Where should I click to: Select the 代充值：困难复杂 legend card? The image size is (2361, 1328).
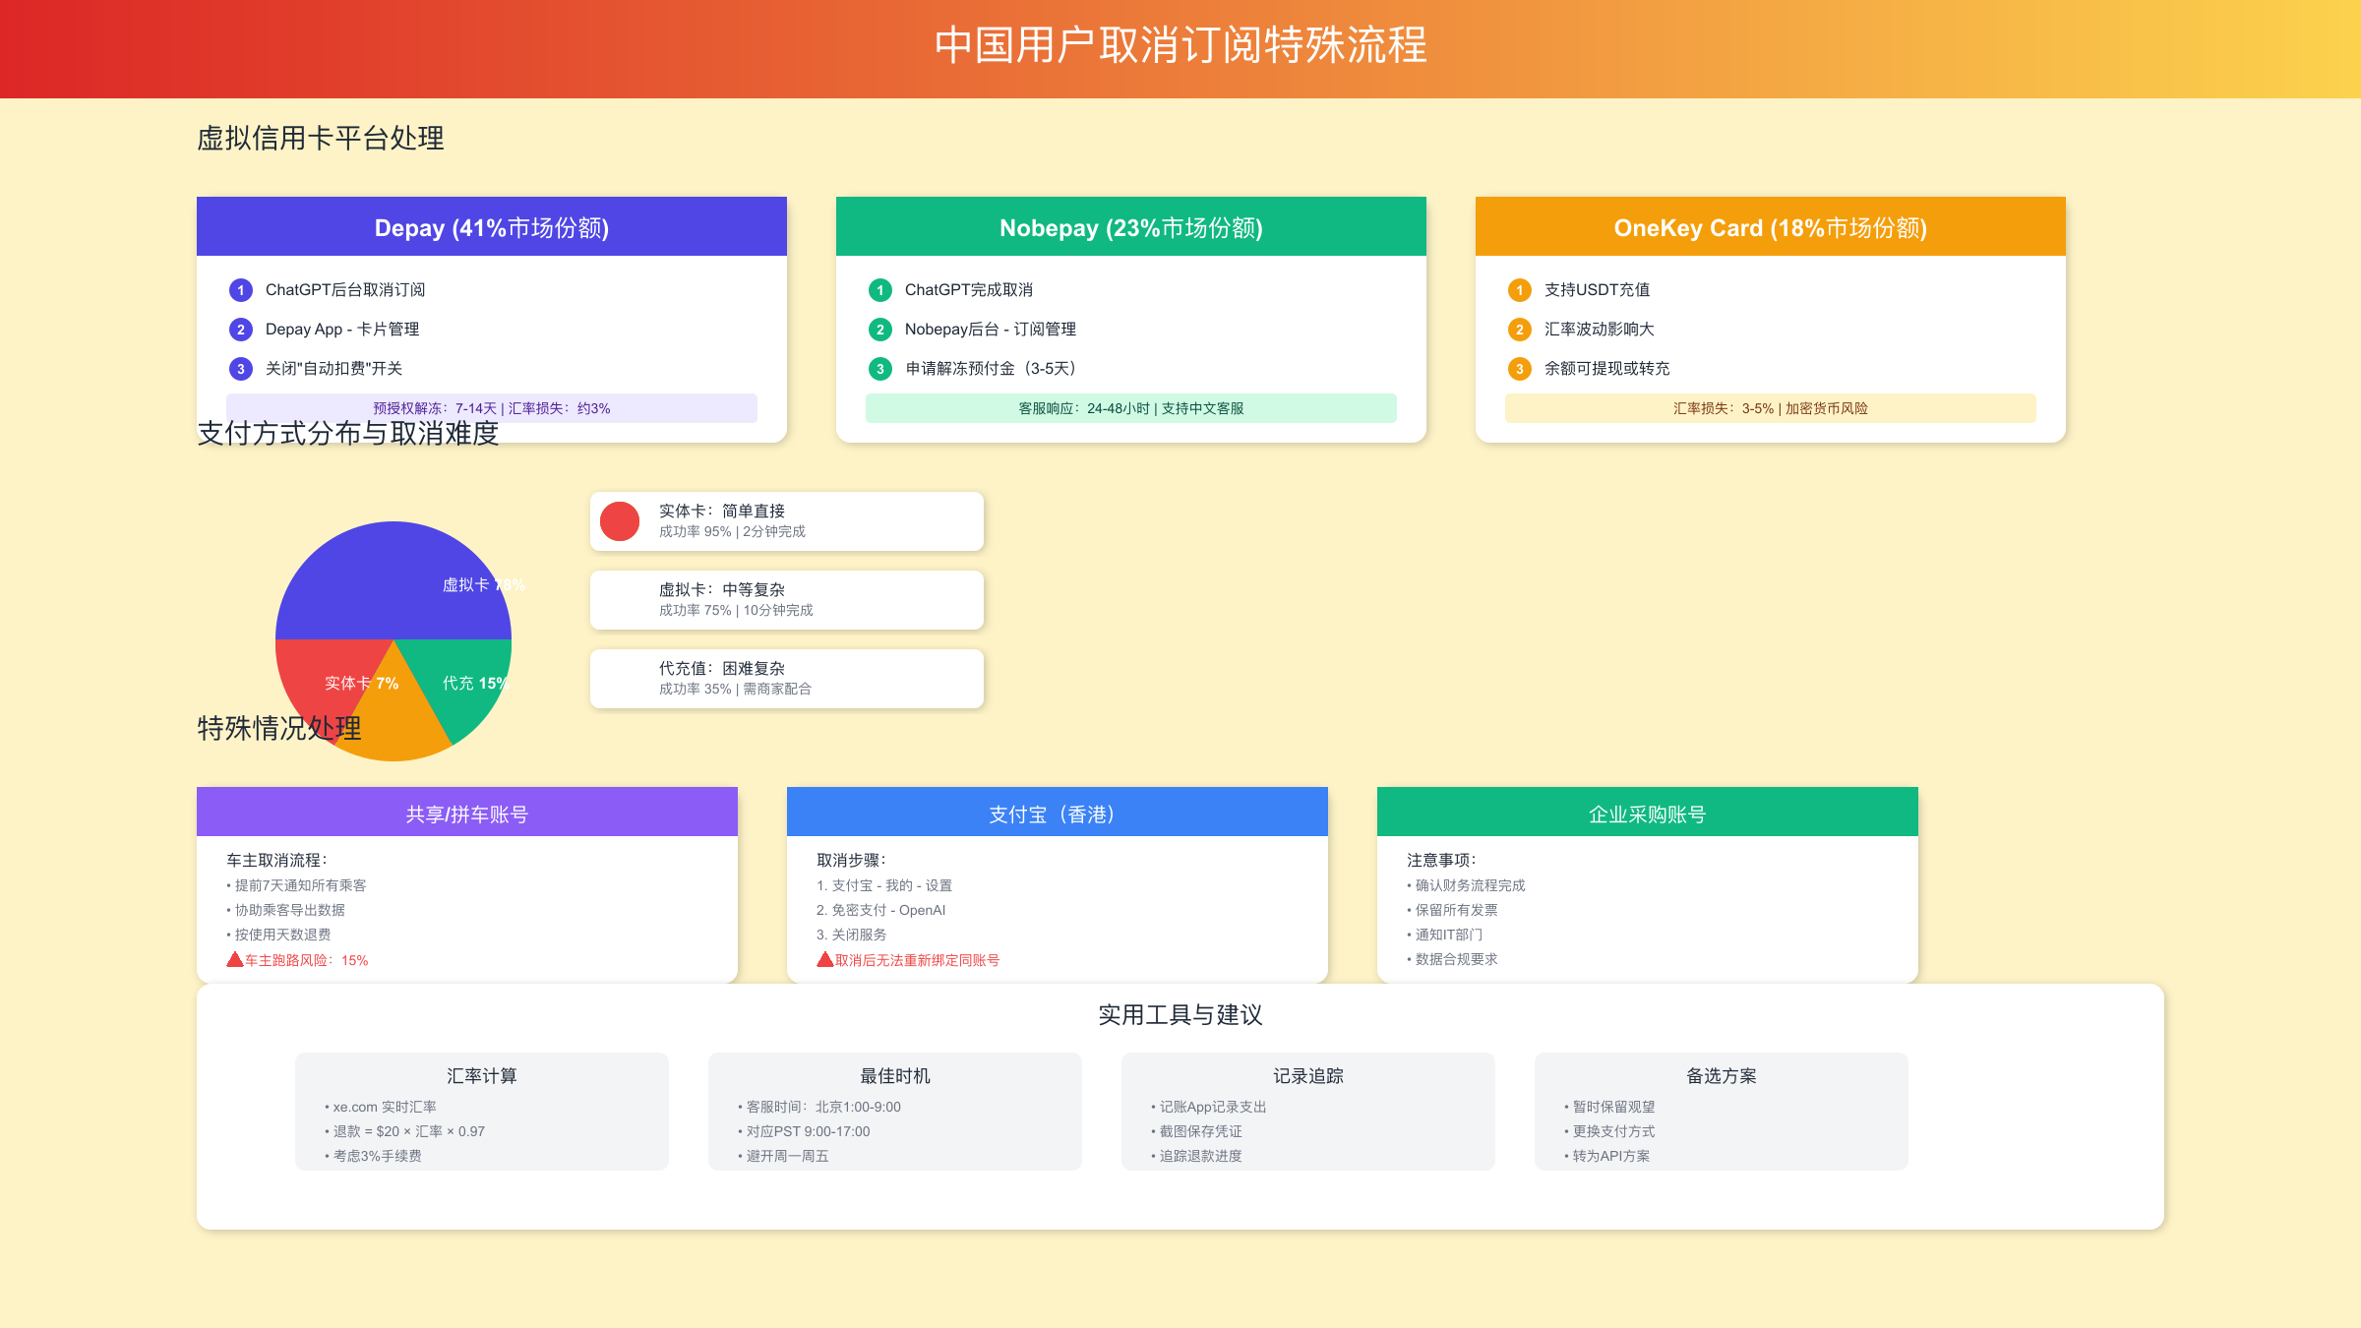(787, 679)
